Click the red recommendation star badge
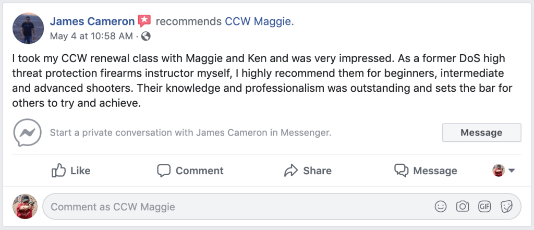534x230 pixels. [144, 21]
